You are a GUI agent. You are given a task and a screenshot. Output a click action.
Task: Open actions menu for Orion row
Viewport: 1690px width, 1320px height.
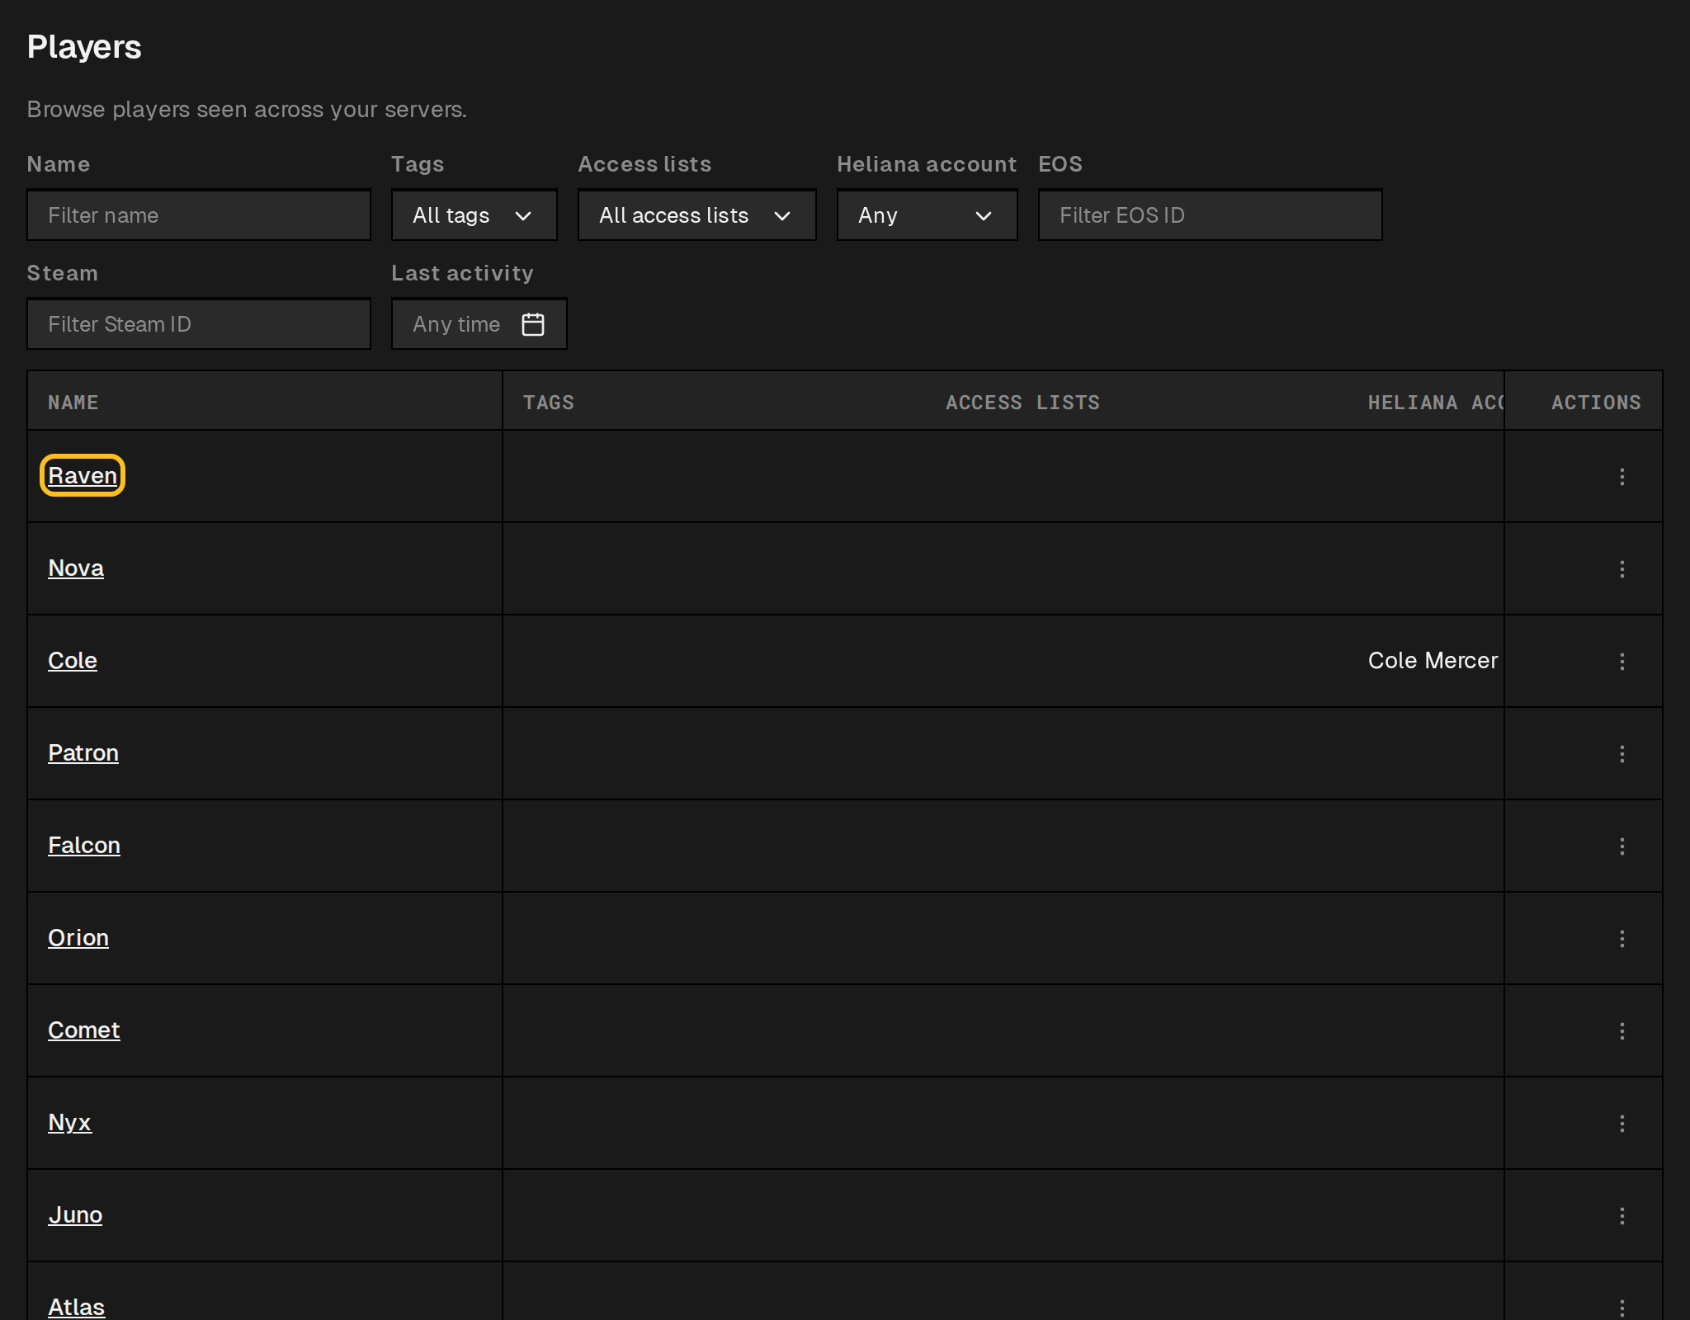click(1622, 939)
